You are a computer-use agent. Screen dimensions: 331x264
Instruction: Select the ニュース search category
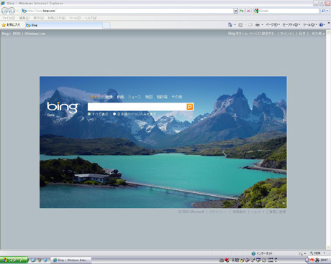(135, 97)
